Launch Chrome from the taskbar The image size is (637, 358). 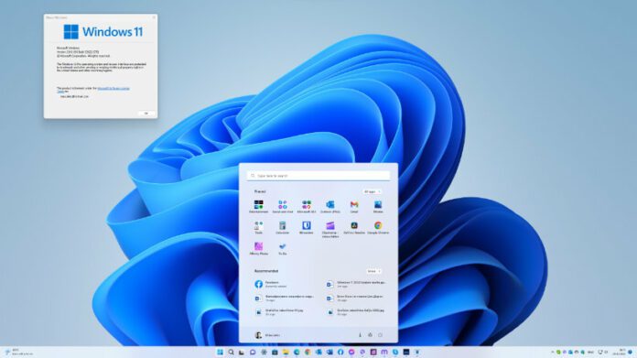(x=308, y=352)
